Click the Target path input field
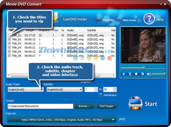 pos(41,106)
